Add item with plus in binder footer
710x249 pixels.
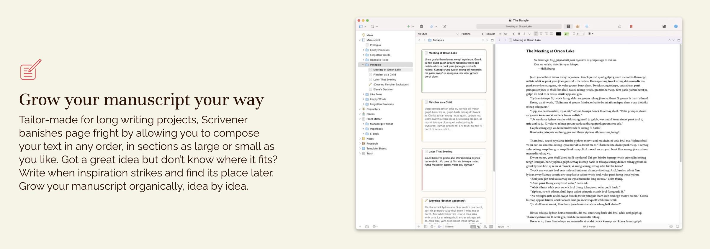coord(360,227)
